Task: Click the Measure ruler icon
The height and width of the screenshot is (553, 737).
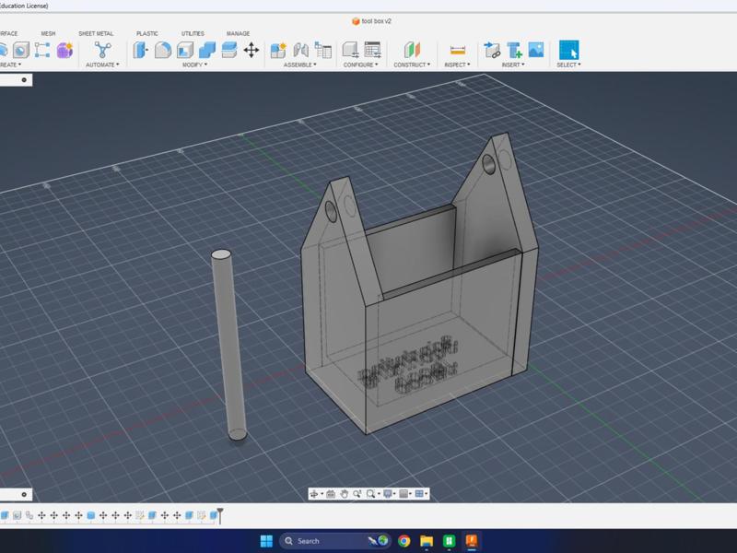Action: (457, 50)
